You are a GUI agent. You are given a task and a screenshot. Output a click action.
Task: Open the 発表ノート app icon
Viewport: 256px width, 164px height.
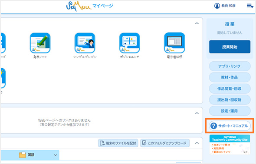click(40, 43)
